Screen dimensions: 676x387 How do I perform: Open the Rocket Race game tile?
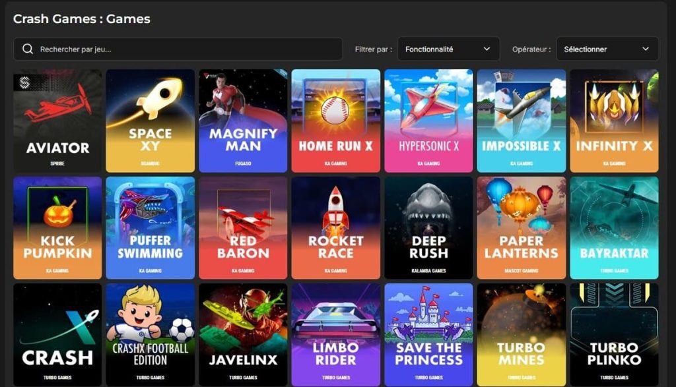tap(336, 227)
